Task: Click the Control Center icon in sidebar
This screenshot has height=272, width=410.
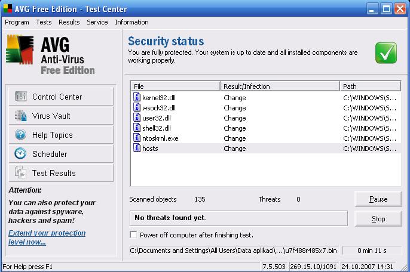Action: pyautogui.click(x=21, y=97)
